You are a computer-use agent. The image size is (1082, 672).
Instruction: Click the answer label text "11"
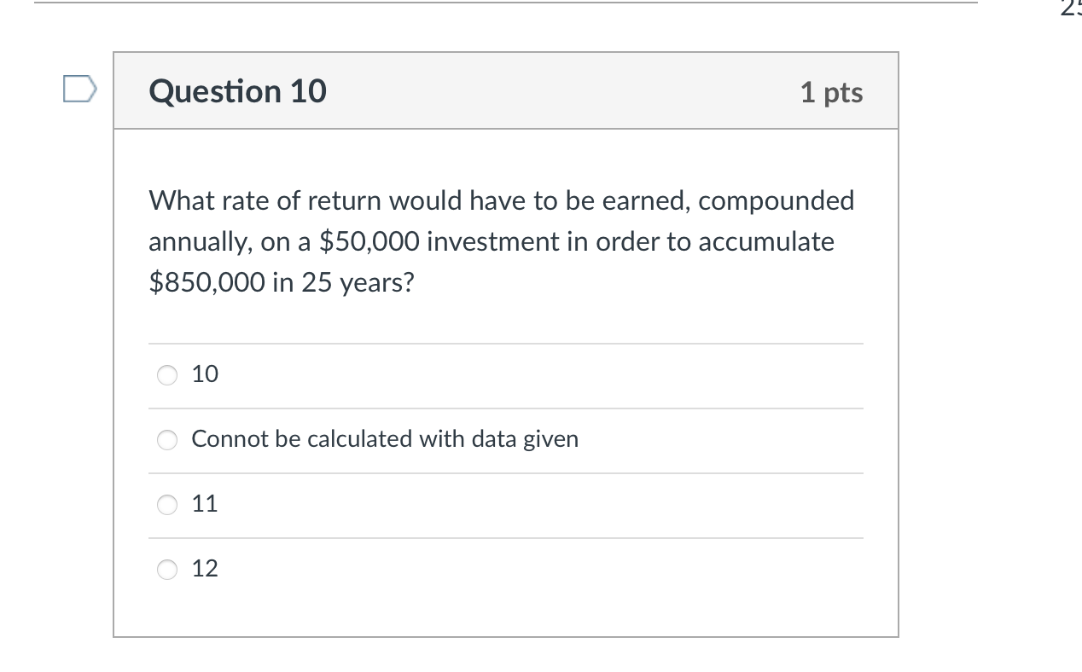[205, 504]
